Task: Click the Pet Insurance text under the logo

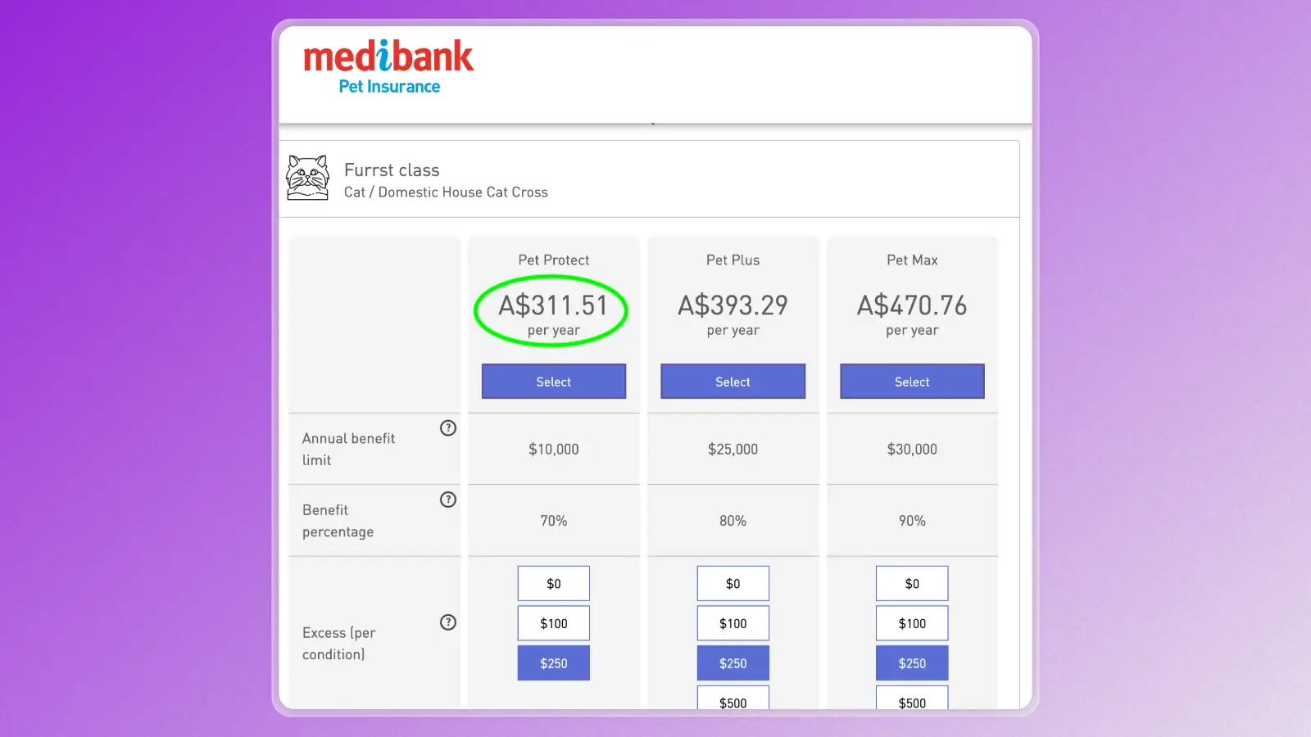Action: (x=389, y=86)
